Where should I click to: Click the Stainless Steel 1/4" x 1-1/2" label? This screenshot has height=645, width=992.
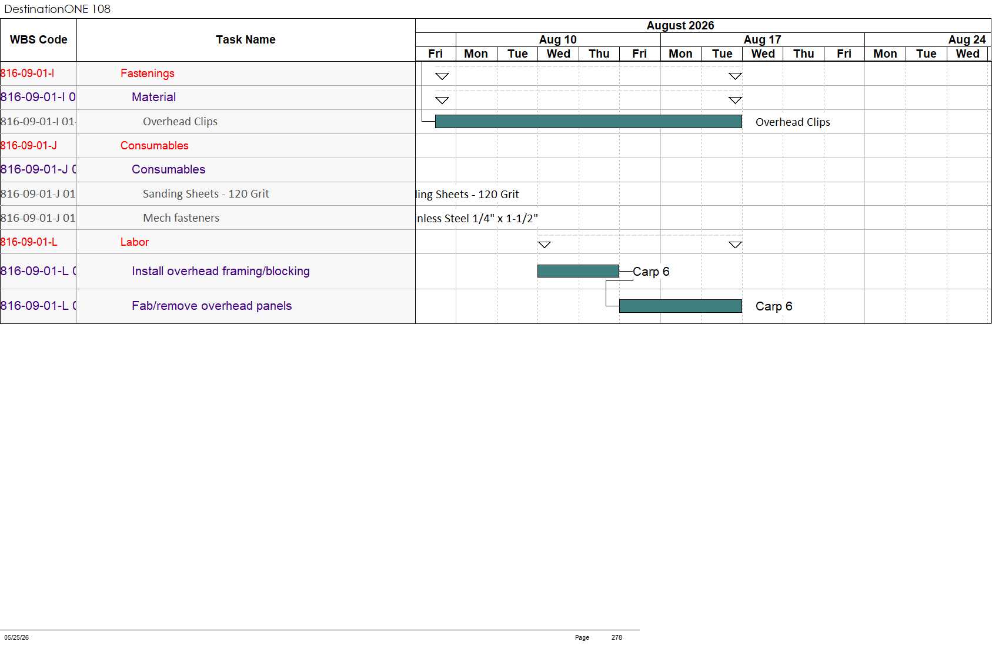point(477,219)
